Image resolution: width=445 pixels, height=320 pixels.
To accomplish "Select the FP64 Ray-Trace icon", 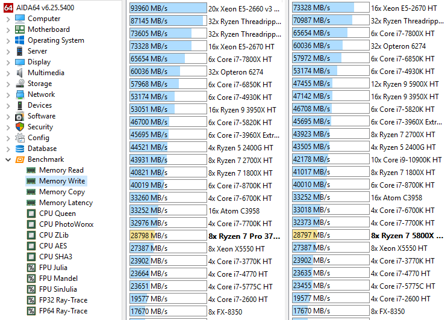I will pyautogui.click(x=31, y=311).
